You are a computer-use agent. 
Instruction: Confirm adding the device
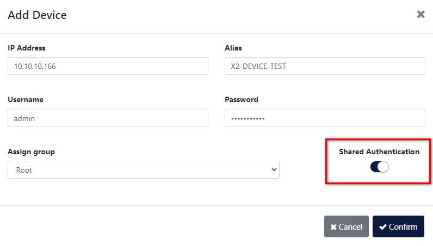[398, 227]
